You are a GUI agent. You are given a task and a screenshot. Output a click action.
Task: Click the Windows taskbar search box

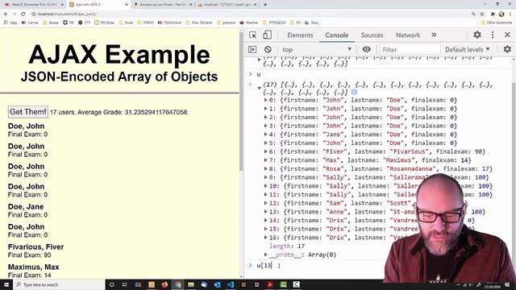point(59,284)
